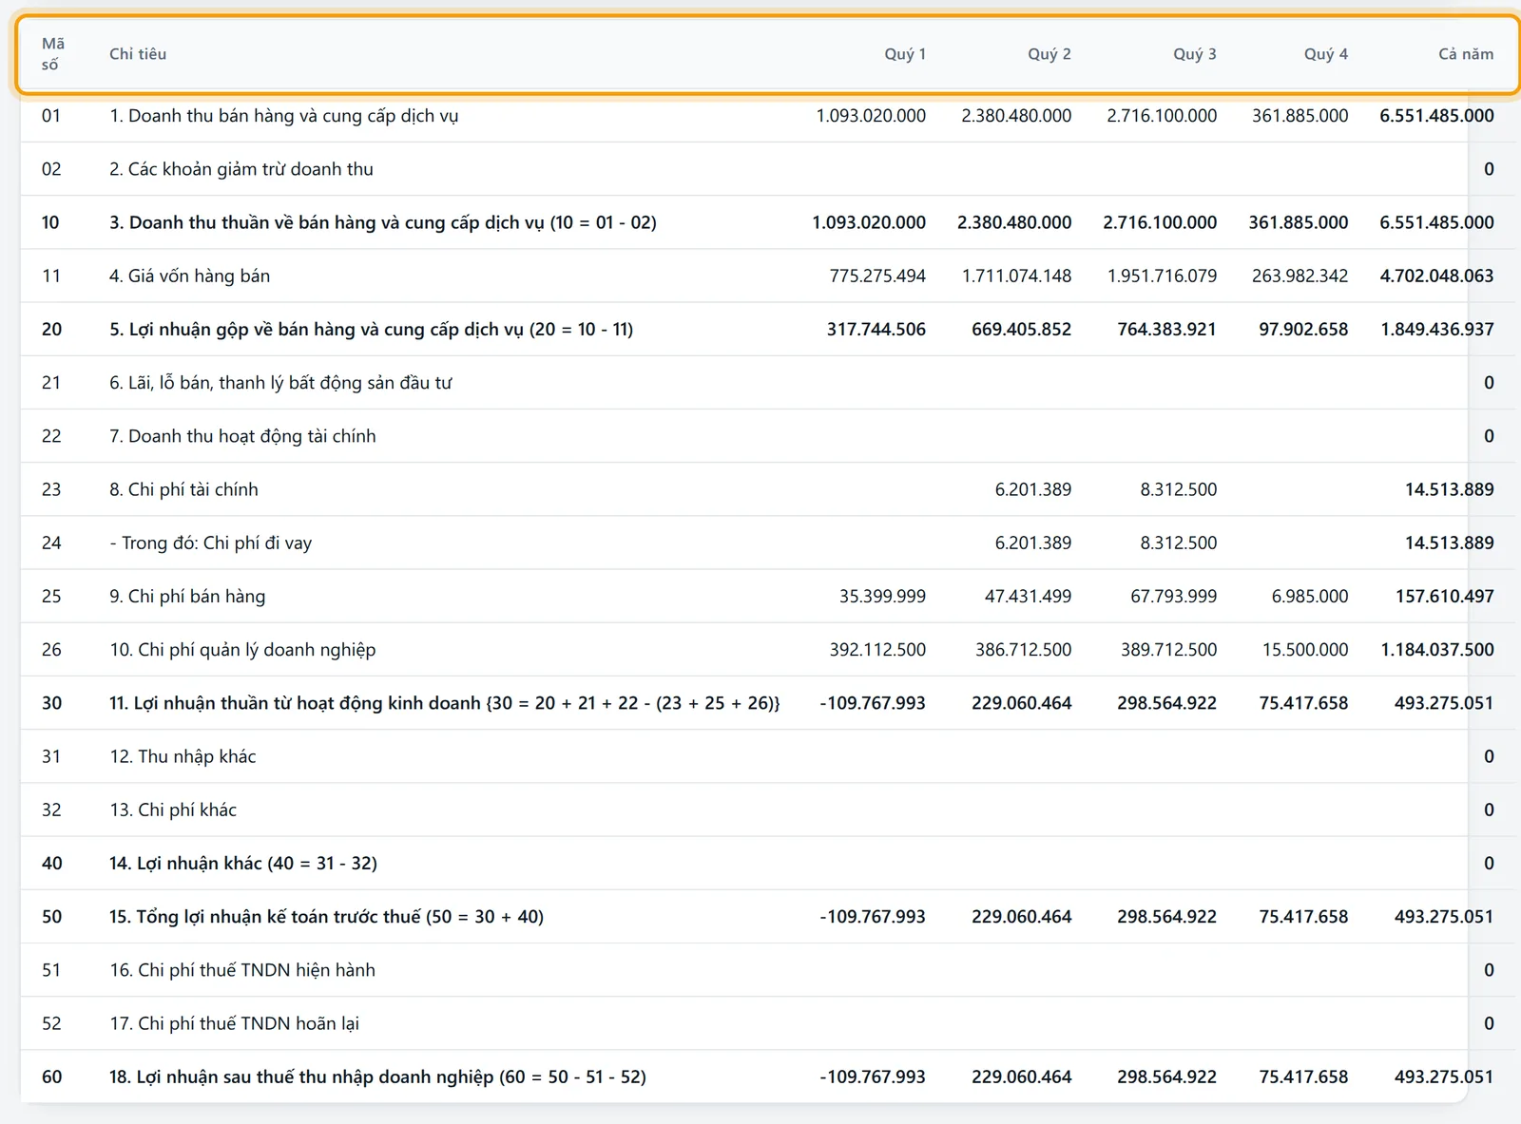Click the "Chỉ tiêu" column header
The height and width of the screenshot is (1124, 1521).
138,54
